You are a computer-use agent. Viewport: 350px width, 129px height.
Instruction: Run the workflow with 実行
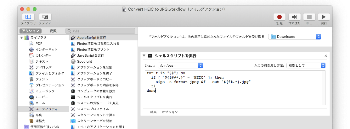click(x=324, y=17)
